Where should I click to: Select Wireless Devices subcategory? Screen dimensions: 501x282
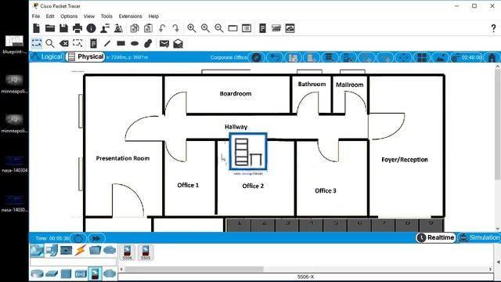pos(81,274)
